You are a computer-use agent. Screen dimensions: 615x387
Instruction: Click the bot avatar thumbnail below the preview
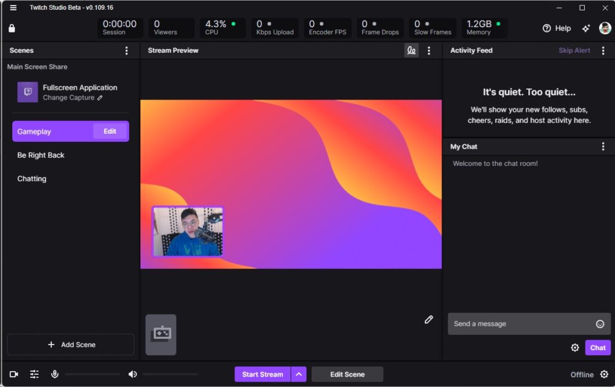161,334
